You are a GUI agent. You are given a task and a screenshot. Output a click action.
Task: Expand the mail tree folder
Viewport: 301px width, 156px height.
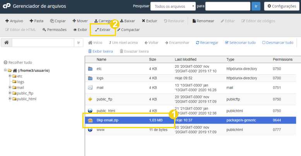(10, 87)
